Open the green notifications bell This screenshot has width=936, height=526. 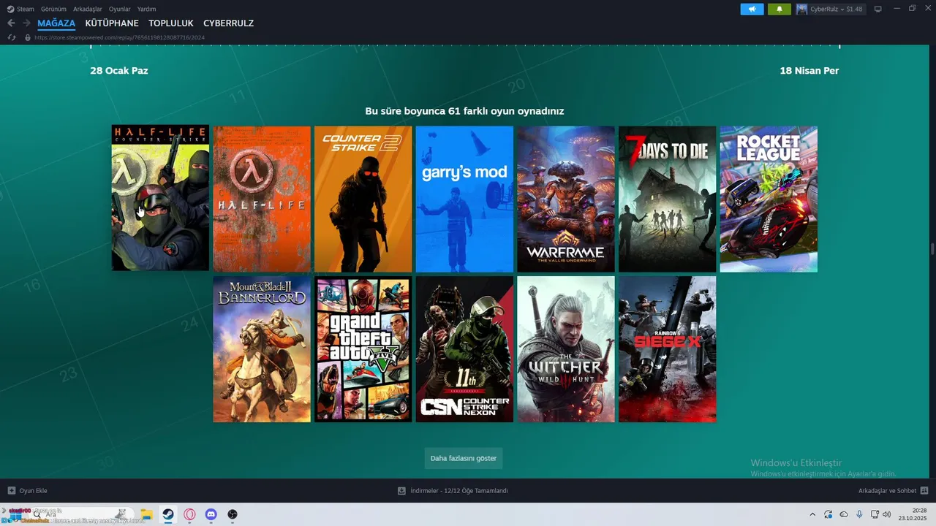779,9
